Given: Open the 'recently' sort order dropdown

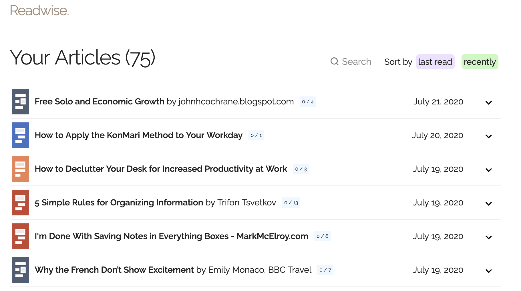Looking at the screenshot, I should point(480,62).
